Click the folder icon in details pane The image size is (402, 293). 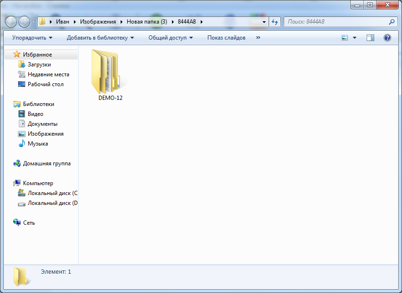tap(22, 277)
